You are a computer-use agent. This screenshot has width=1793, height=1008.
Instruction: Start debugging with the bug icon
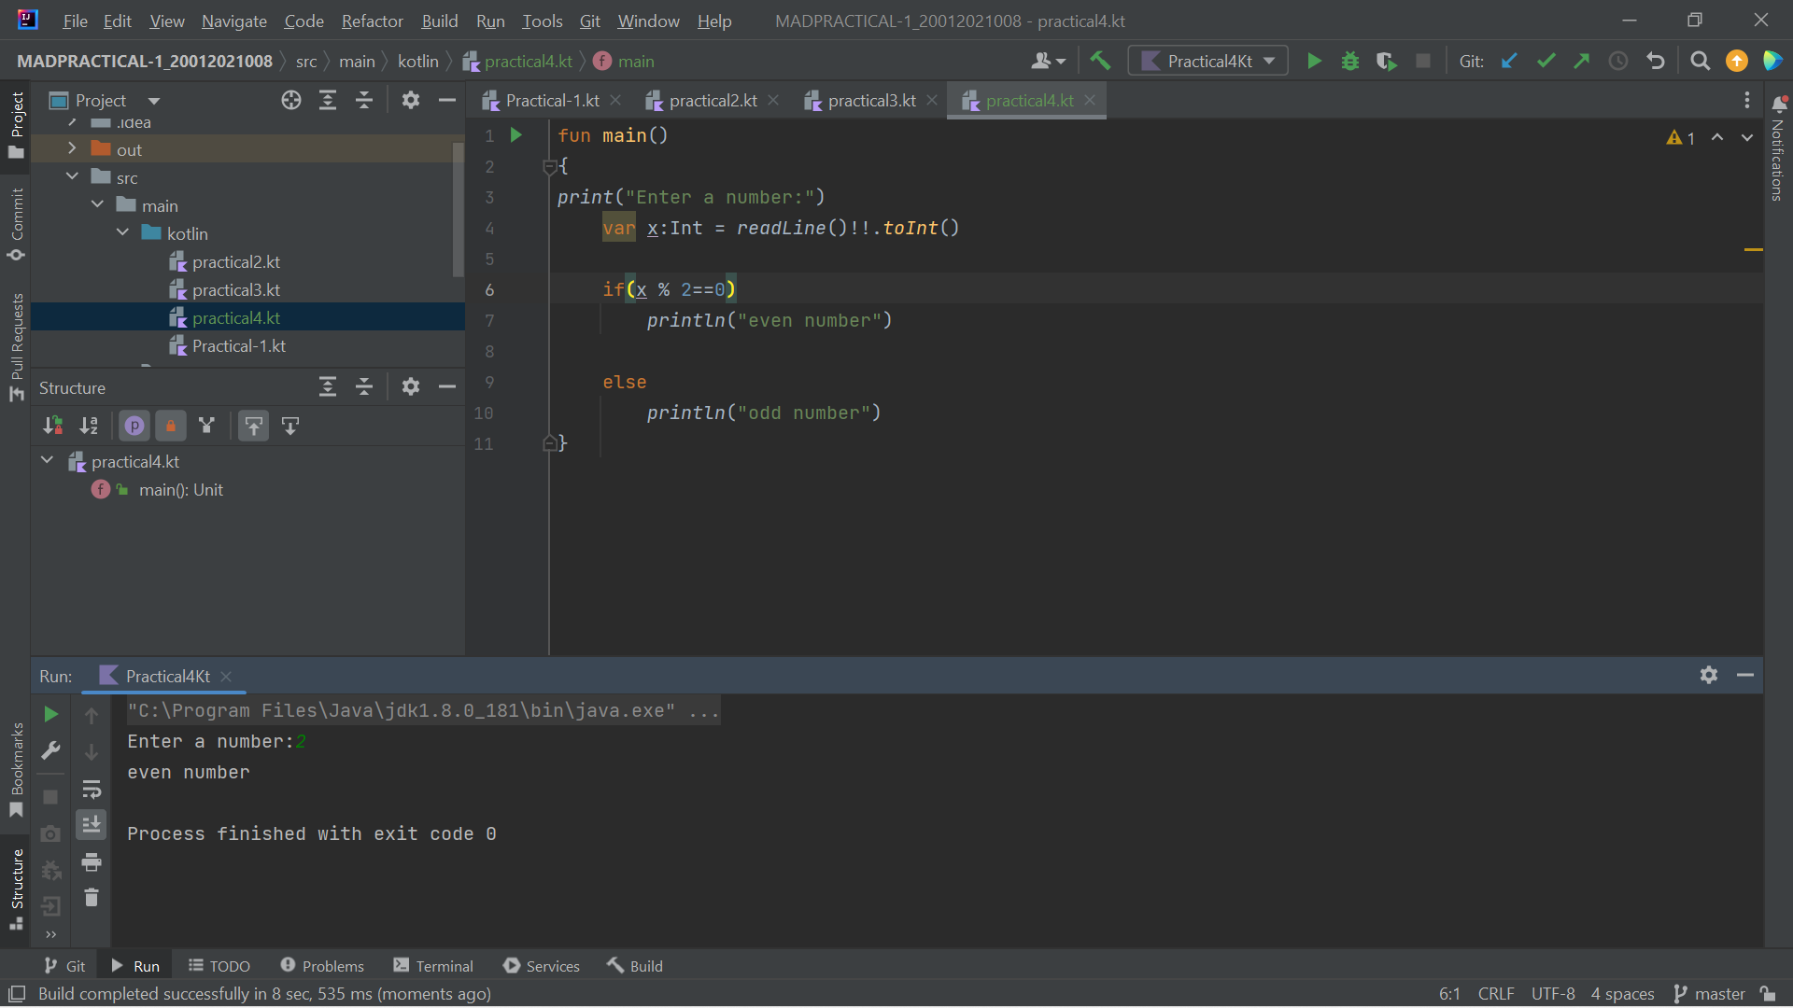pyautogui.click(x=1350, y=62)
